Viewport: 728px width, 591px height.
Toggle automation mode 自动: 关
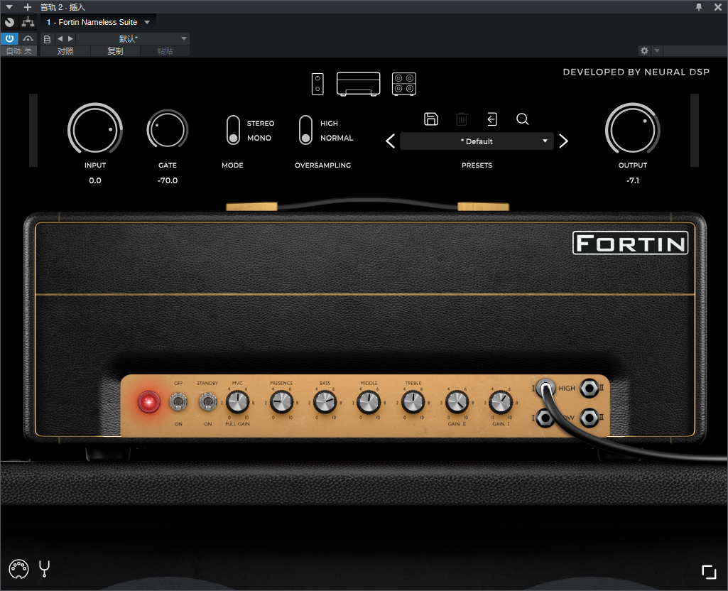[19, 51]
